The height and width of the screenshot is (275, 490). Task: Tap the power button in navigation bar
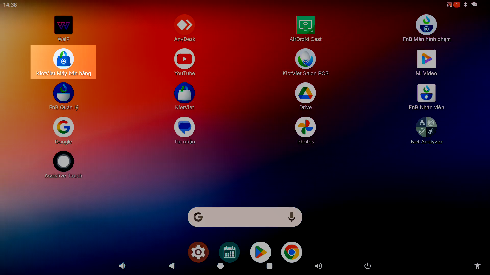[x=367, y=266]
